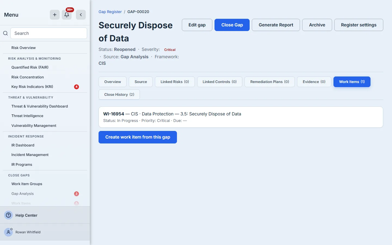Click the Close Gap button
Viewport: 392px width, 245px height.
pyautogui.click(x=232, y=25)
